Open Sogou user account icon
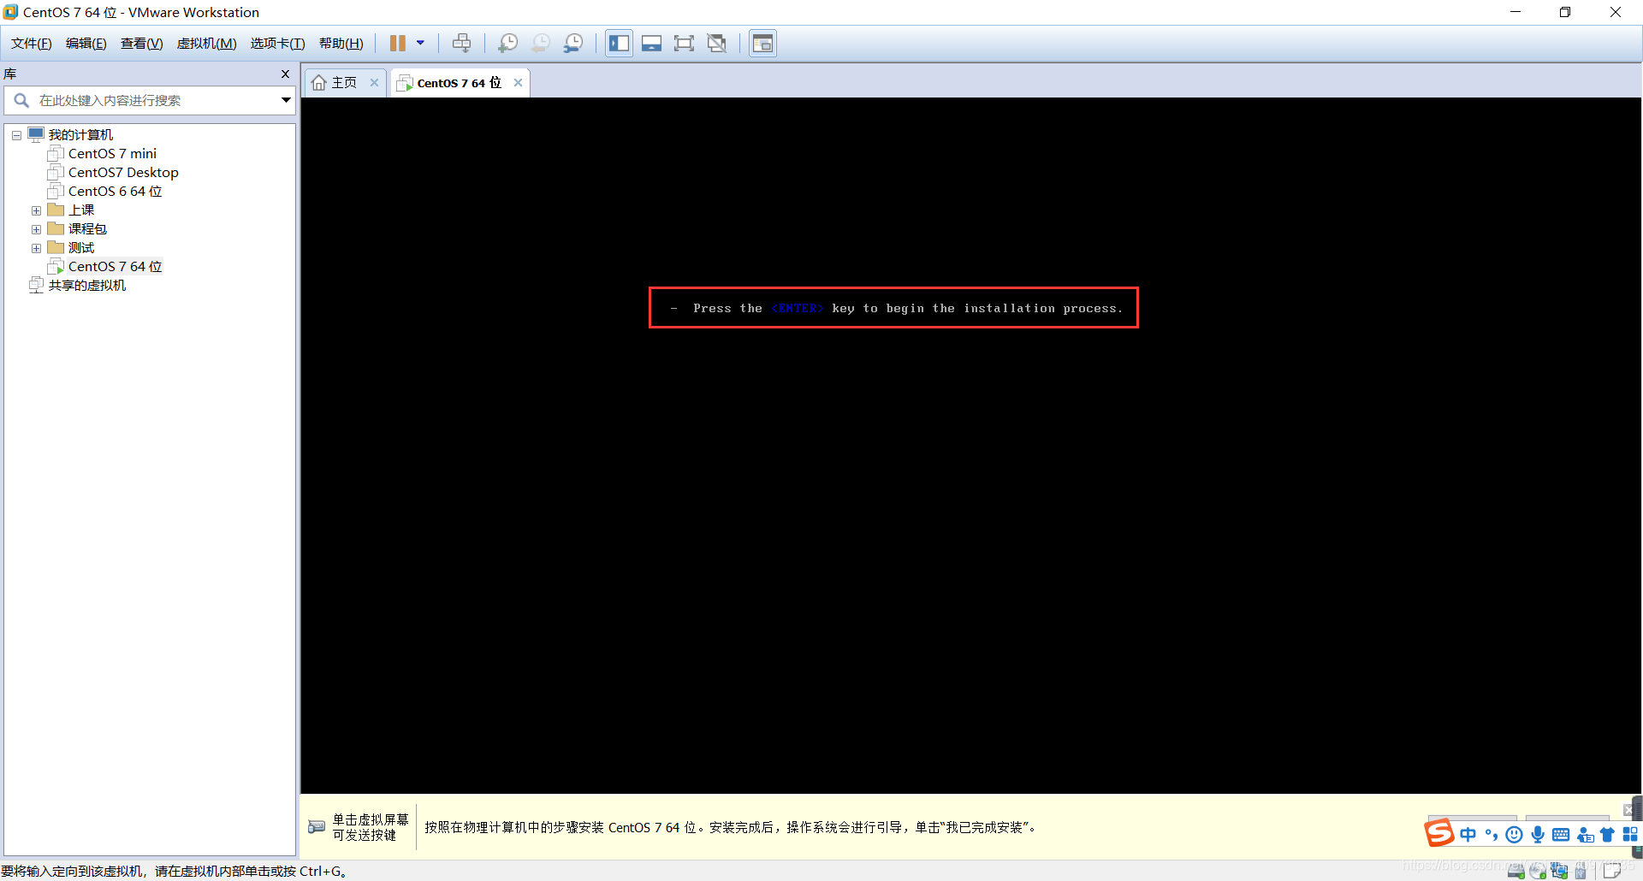The image size is (1643, 881). click(1585, 835)
